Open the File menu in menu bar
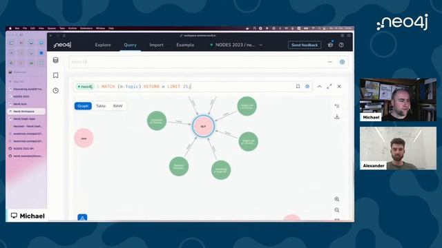The image size is (442, 248). pos(25,28)
